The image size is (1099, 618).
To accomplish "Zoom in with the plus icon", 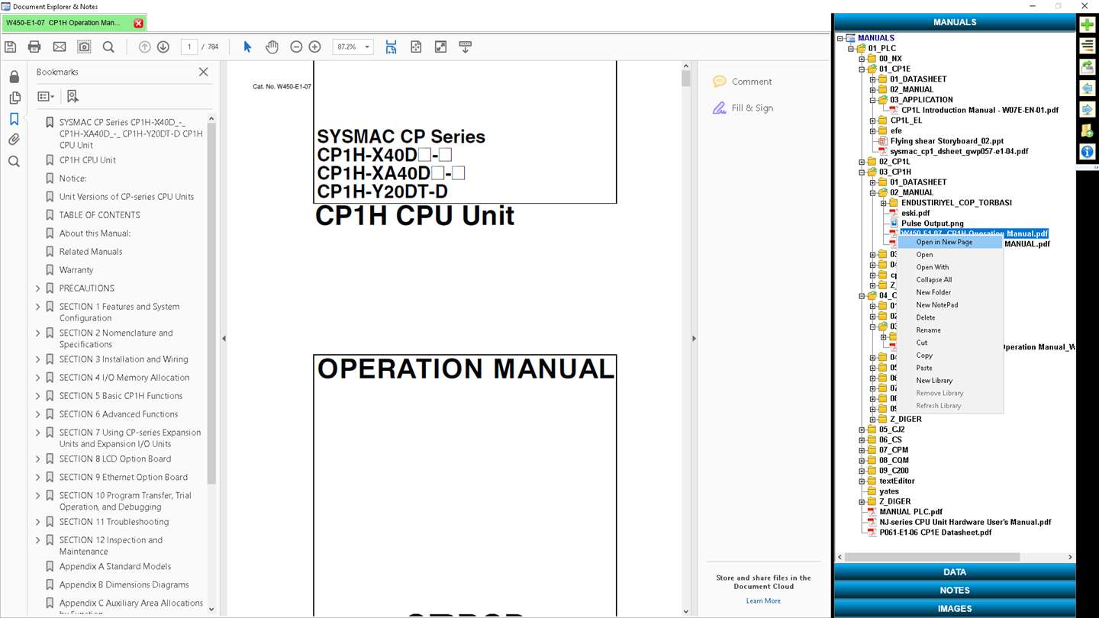I will pyautogui.click(x=314, y=47).
